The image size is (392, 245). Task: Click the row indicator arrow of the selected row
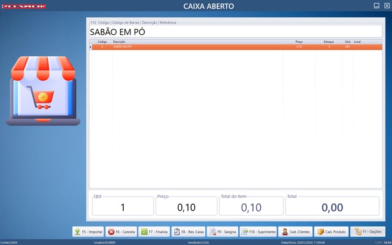click(x=91, y=47)
